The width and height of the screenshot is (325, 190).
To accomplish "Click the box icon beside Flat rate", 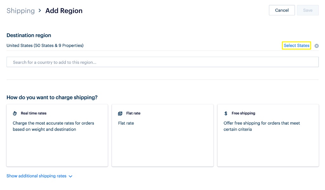I will tap(120, 114).
